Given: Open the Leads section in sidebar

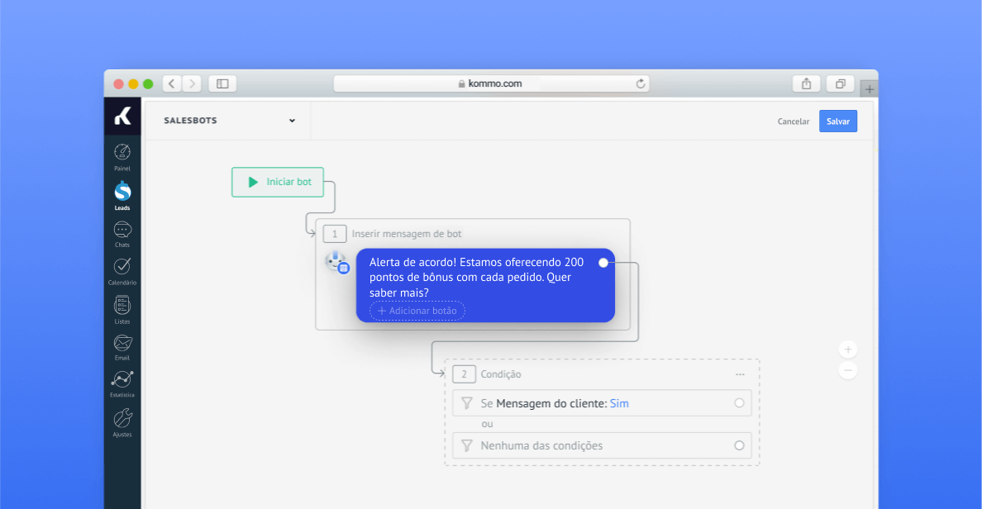Looking at the screenshot, I should point(122,193).
